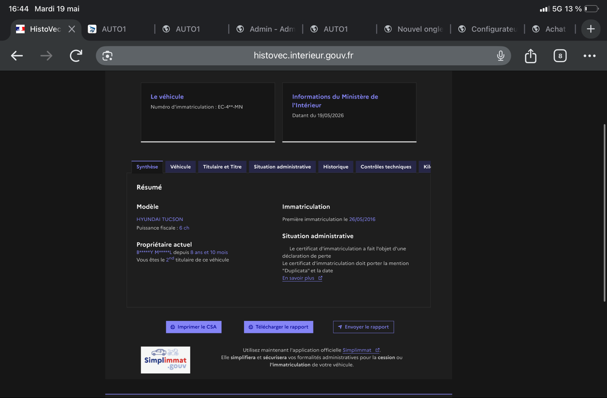This screenshot has height=398, width=607.
Task: Tap the histovec.interieur.gouv.fr address field
Action: 303,56
